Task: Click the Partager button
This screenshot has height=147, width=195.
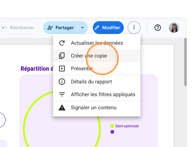Action: pos(61,28)
